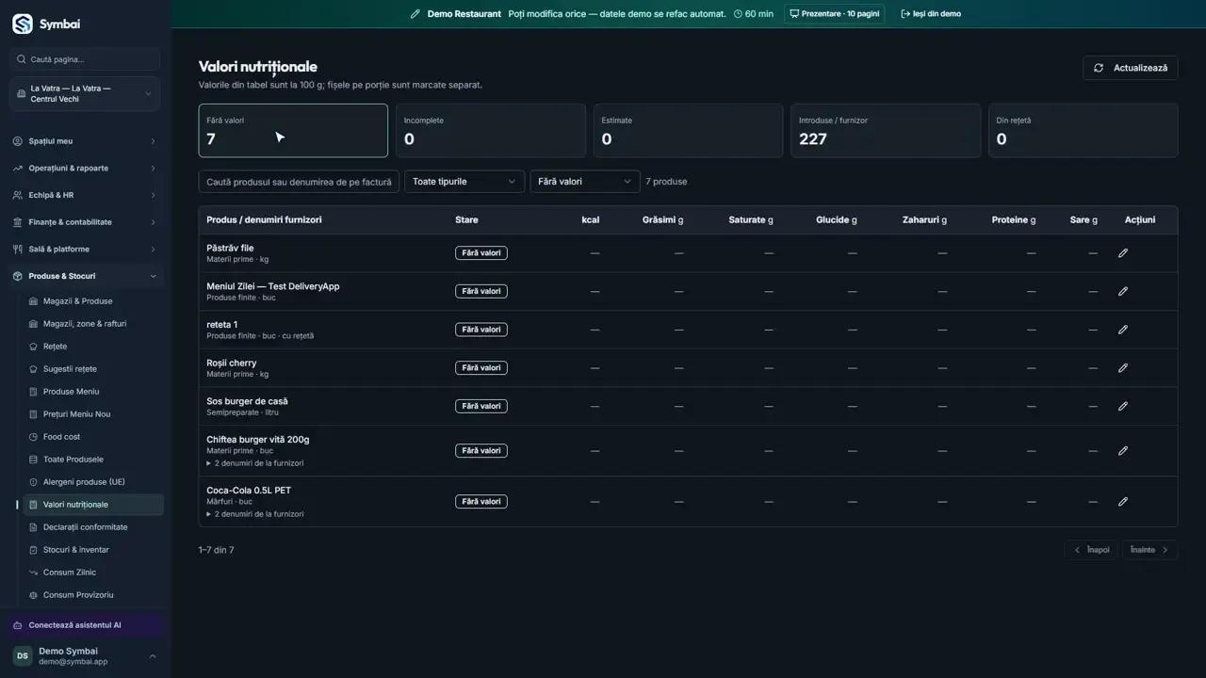Expand supplier names for Chiftea burger
This screenshot has width=1206, height=678.
click(255, 463)
